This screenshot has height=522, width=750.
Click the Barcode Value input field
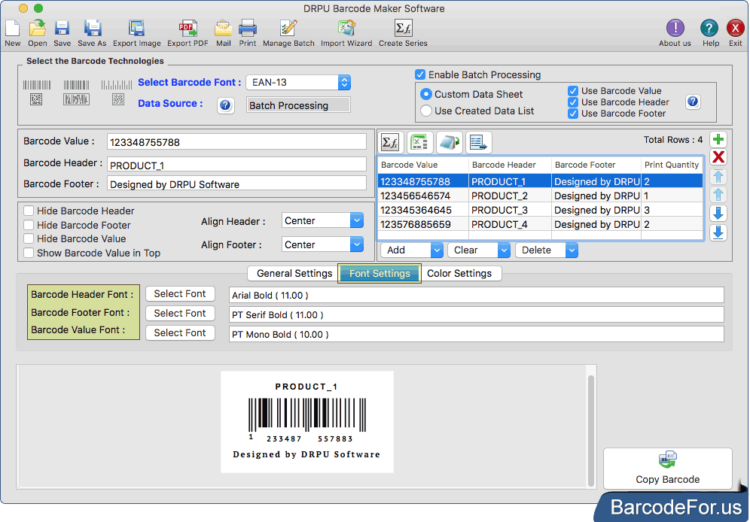pyautogui.click(x=236, y=142)
